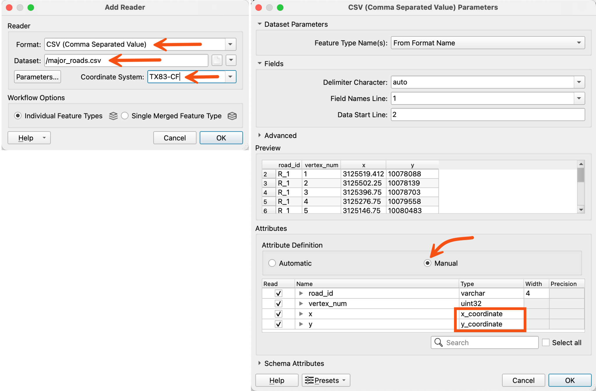Image resolution: width=596 pixels, height=391 pixels.
Task: Select Single Merged Feature Type radio button
Action: [125, 116]
